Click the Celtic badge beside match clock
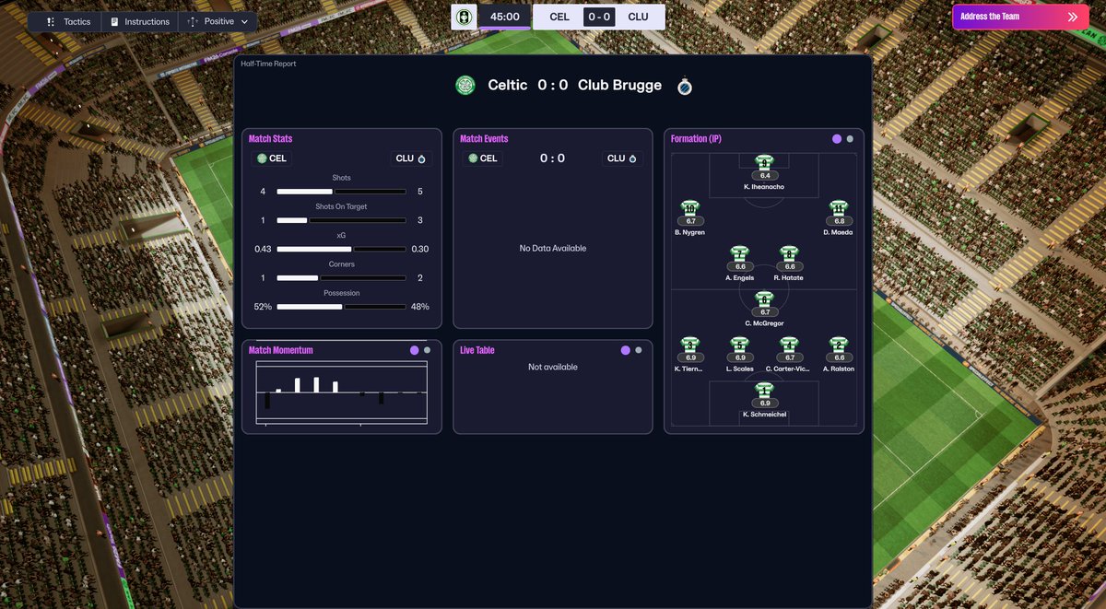1106x609 pixels. 464,17
